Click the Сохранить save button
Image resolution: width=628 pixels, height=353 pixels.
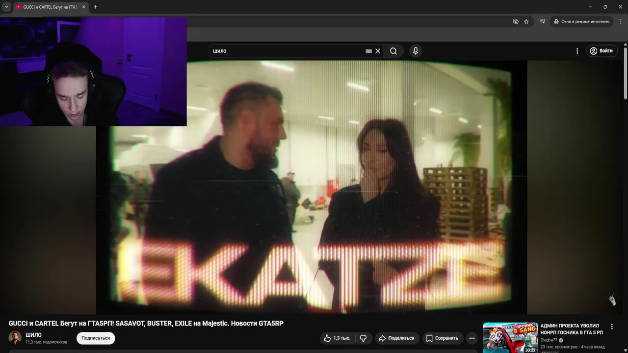442,338
